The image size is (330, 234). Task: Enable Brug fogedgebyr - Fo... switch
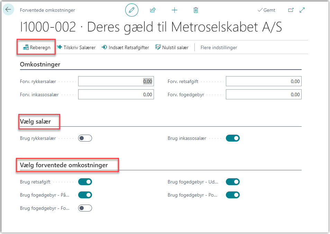pyautogui.click(x=85, y=208)
